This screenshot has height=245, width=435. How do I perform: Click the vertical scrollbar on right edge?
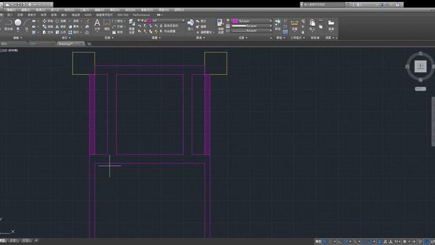coord(433,121)
